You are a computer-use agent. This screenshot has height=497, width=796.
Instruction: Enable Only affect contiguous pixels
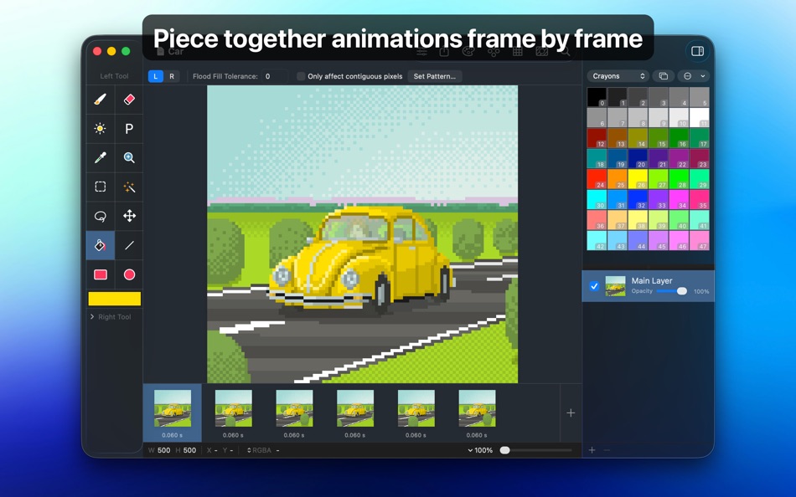point(299,76)
